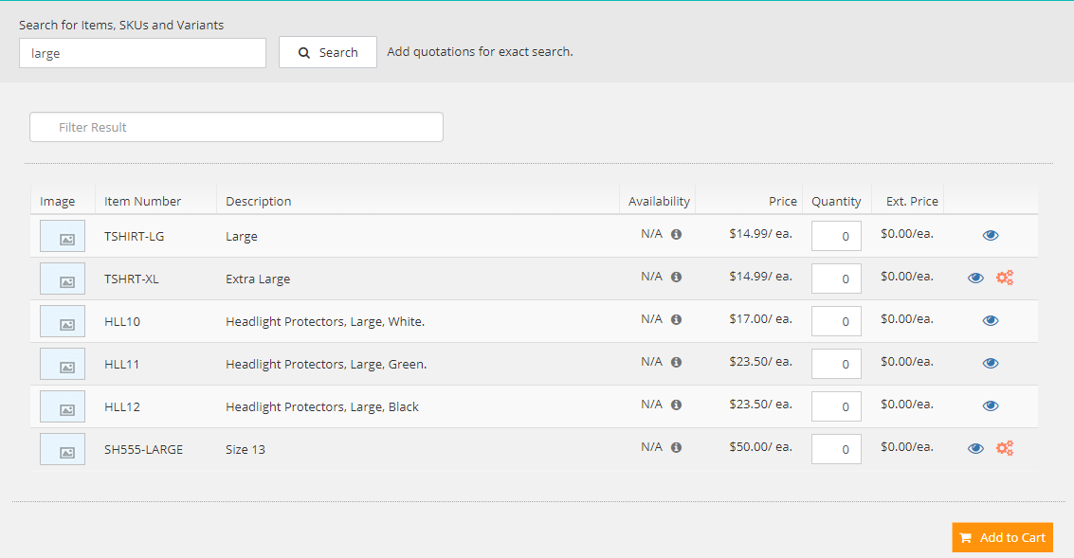
Task: Click the Item Number column header
Action: 143,201
